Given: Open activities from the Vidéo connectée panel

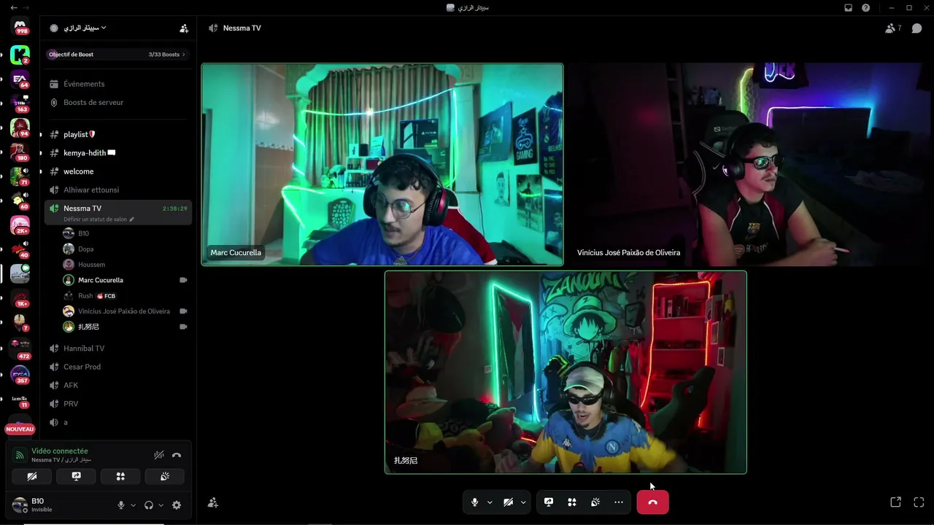Looking at the screenshot, I should [120, 476].
